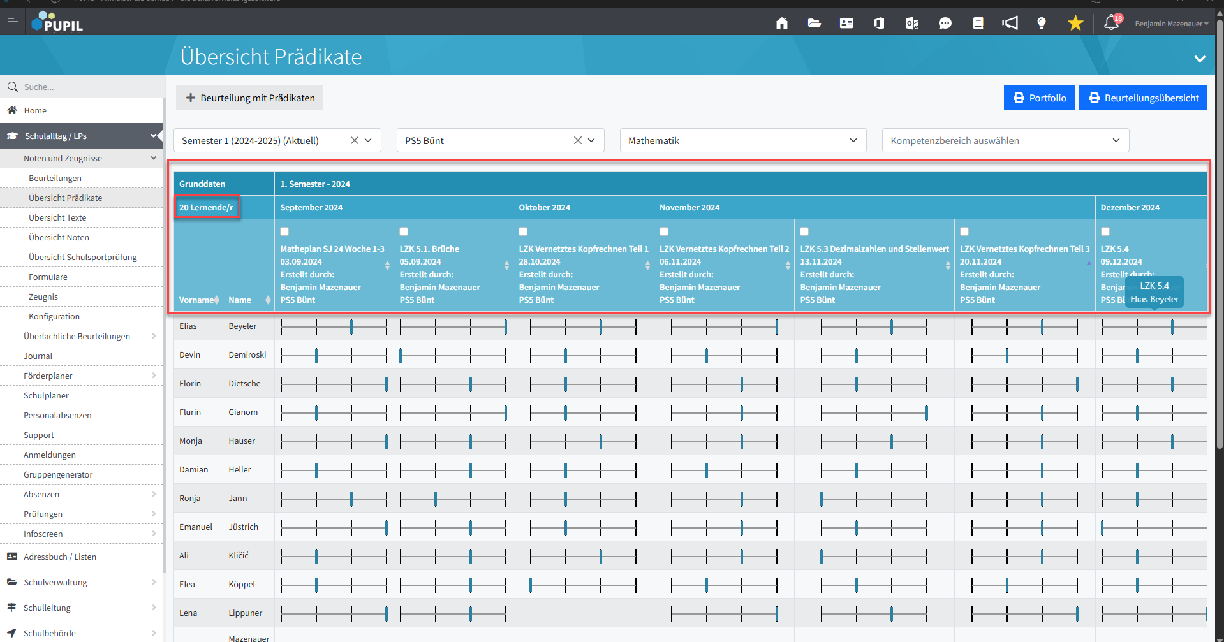This screenshot has width=1224, height=642.
Task: Click the chat speech bubble icon
Action: tap(945, 24)
